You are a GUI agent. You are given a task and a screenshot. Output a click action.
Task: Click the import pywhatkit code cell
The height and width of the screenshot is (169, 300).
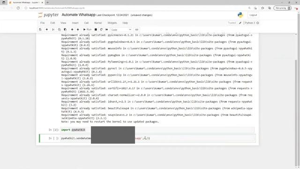coord(157,130)
